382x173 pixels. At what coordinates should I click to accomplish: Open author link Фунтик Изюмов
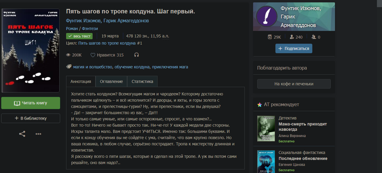(83, 21)
